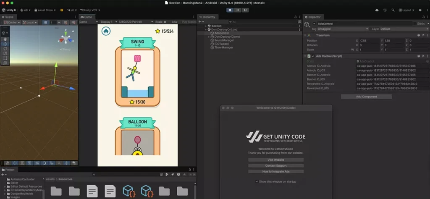Open the Layer Default dropdown
The width and height of the screenshot is (430, 199).
click(x=404, y=29)
